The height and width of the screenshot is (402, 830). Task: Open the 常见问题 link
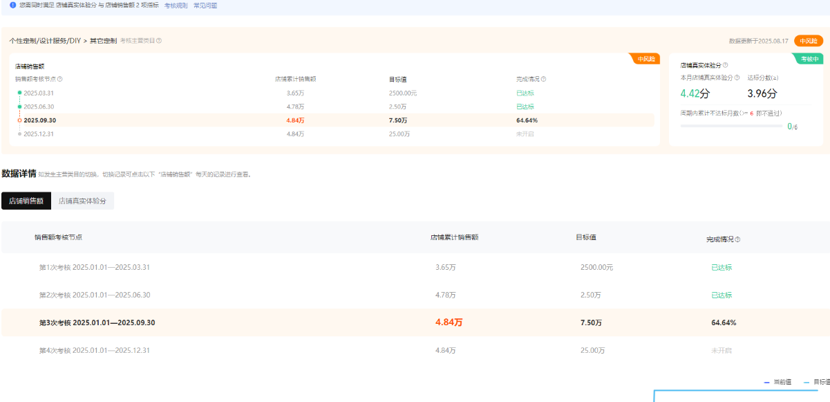205,5
